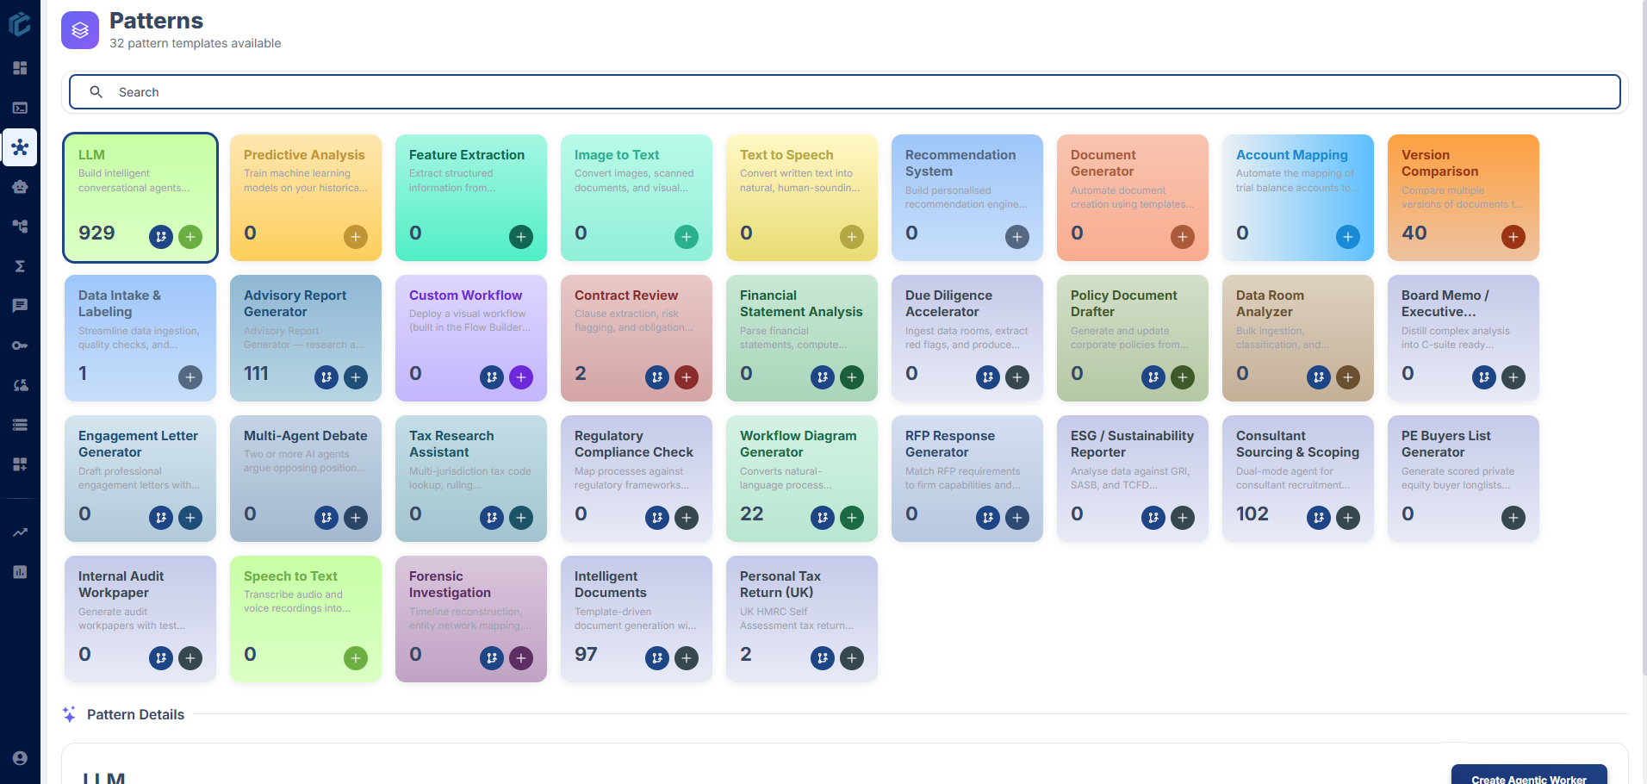
Task: Click the fork icon on Contract Review card
Action: [657, 377]
